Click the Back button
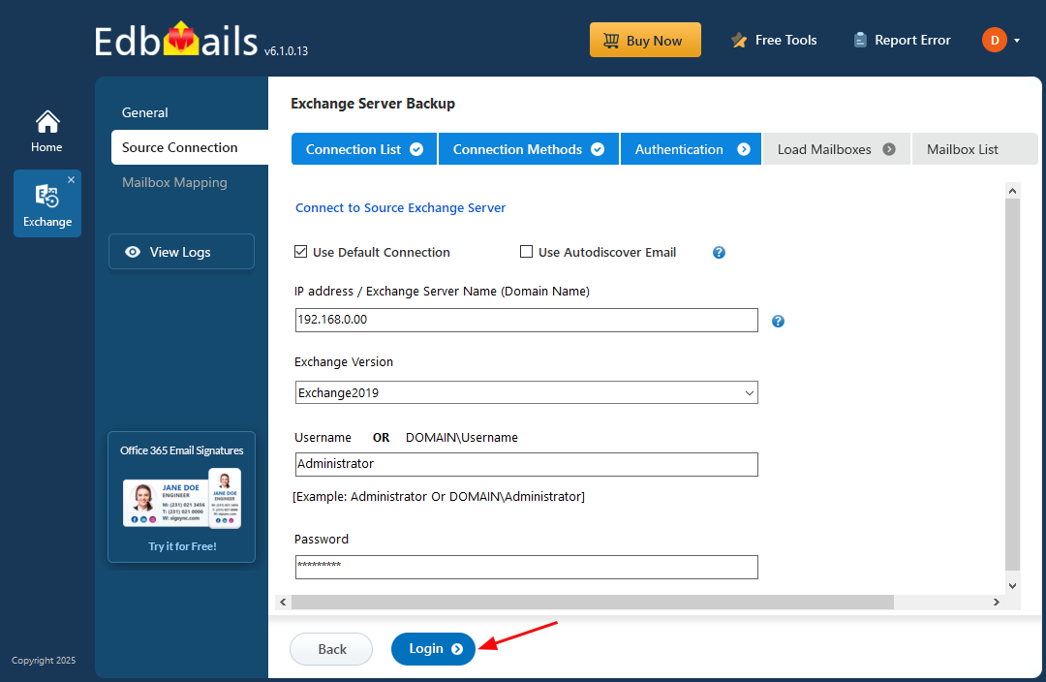Viewport: 1046px width, 682px height. pyautogui.click(x=331, y=649)
